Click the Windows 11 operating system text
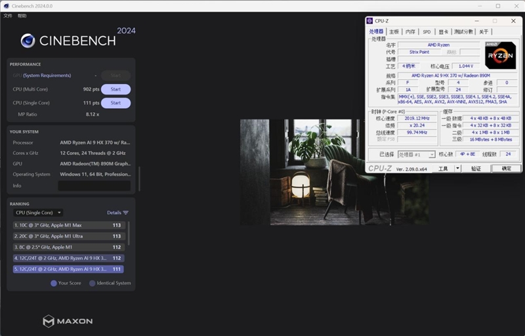The width and height of the screenshot is (525, 336). (x=95, y=175)
